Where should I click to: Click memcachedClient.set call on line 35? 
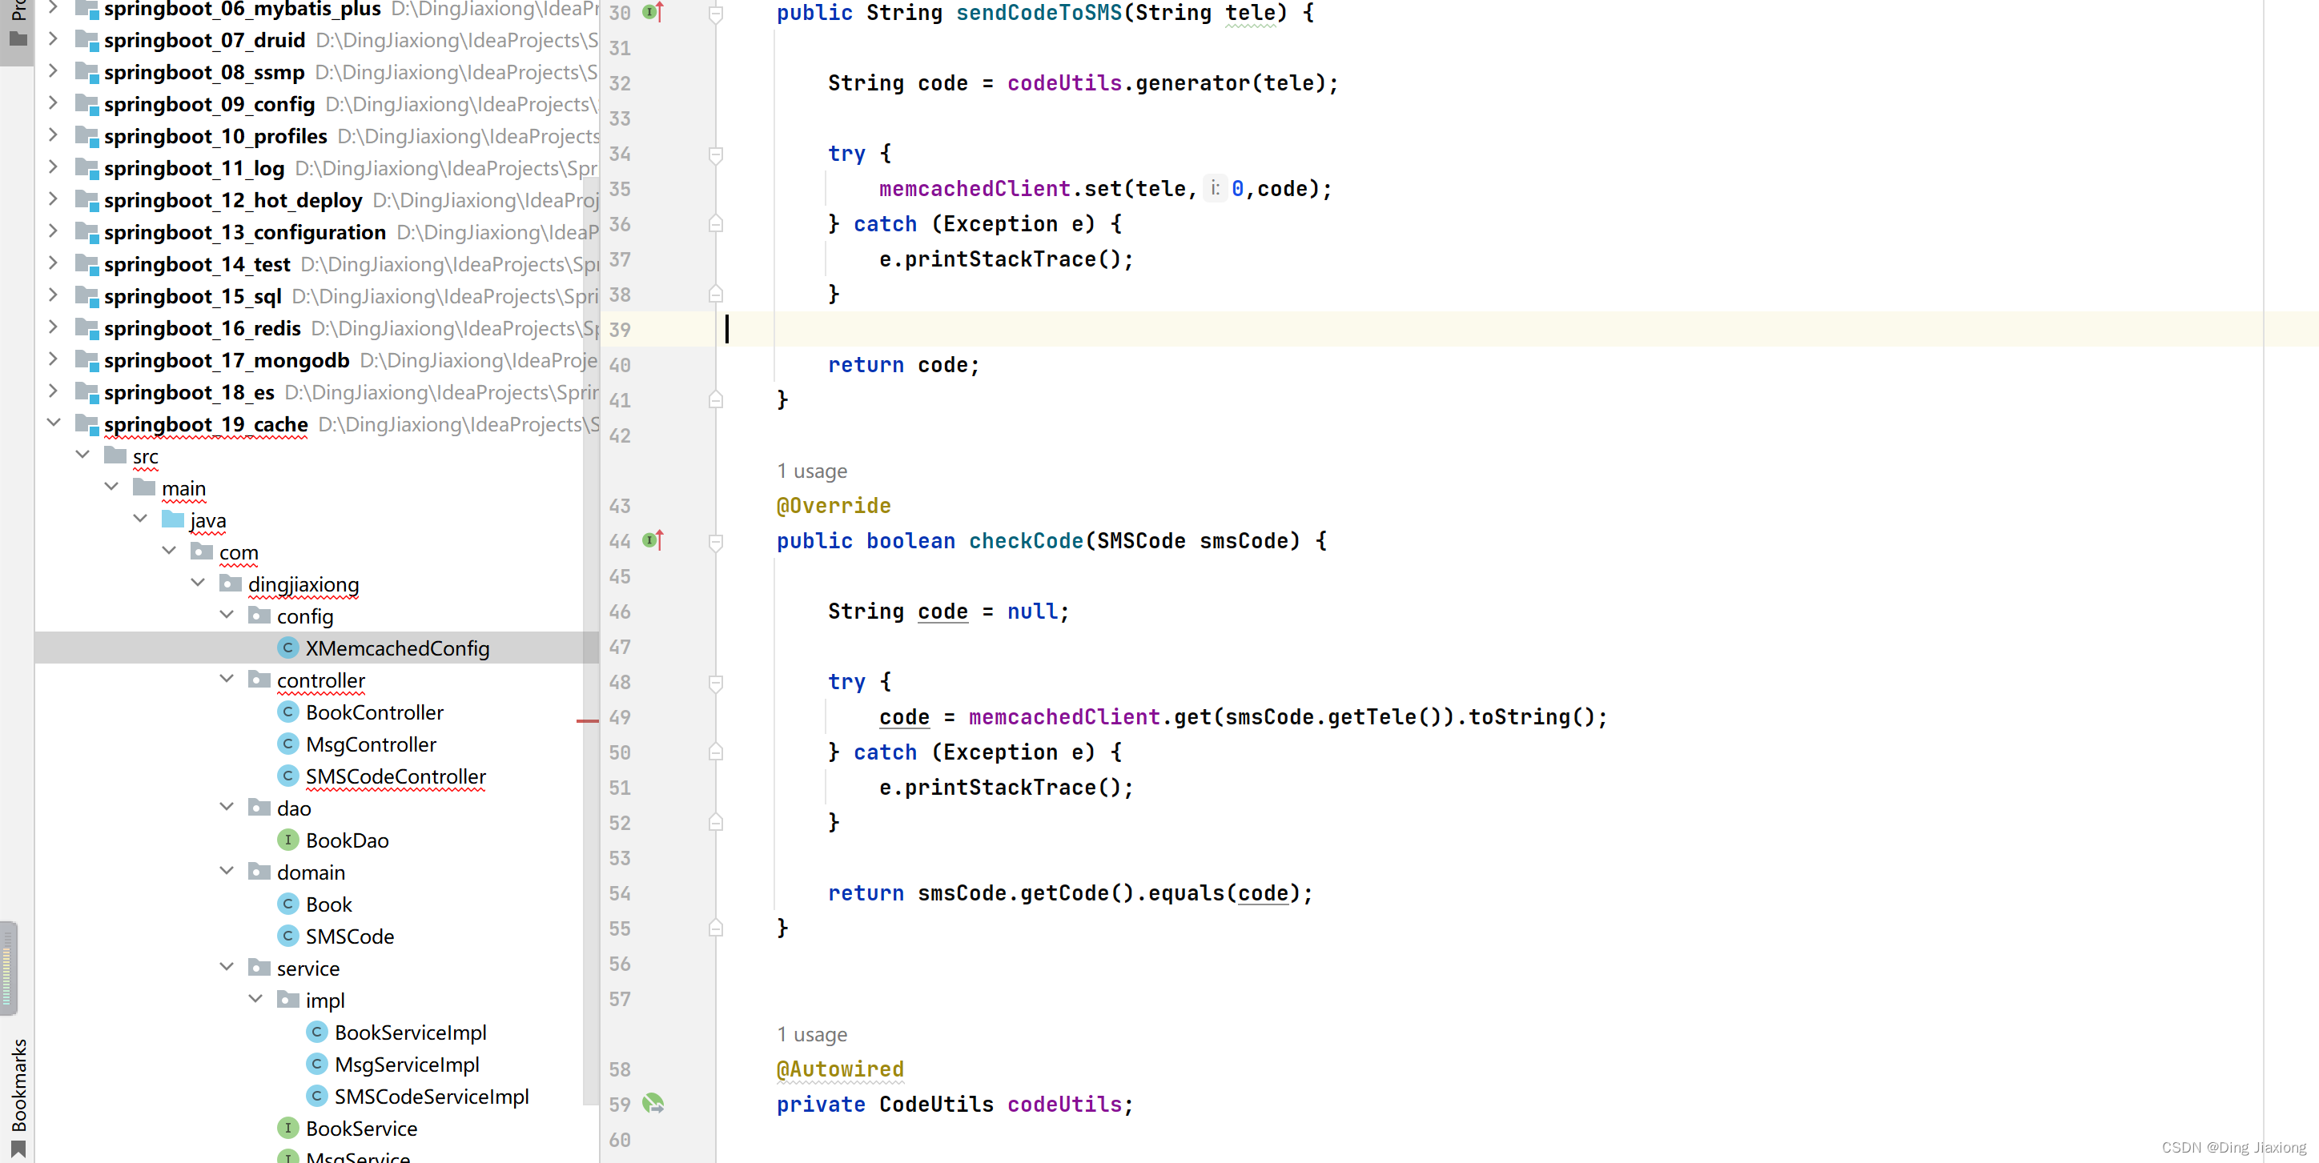point(1104,189)
